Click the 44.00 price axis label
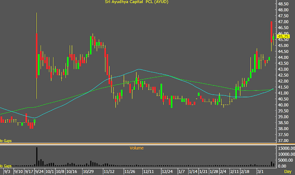Image resolution: width=295 pixels, height=175 pixels. point(283,57)
